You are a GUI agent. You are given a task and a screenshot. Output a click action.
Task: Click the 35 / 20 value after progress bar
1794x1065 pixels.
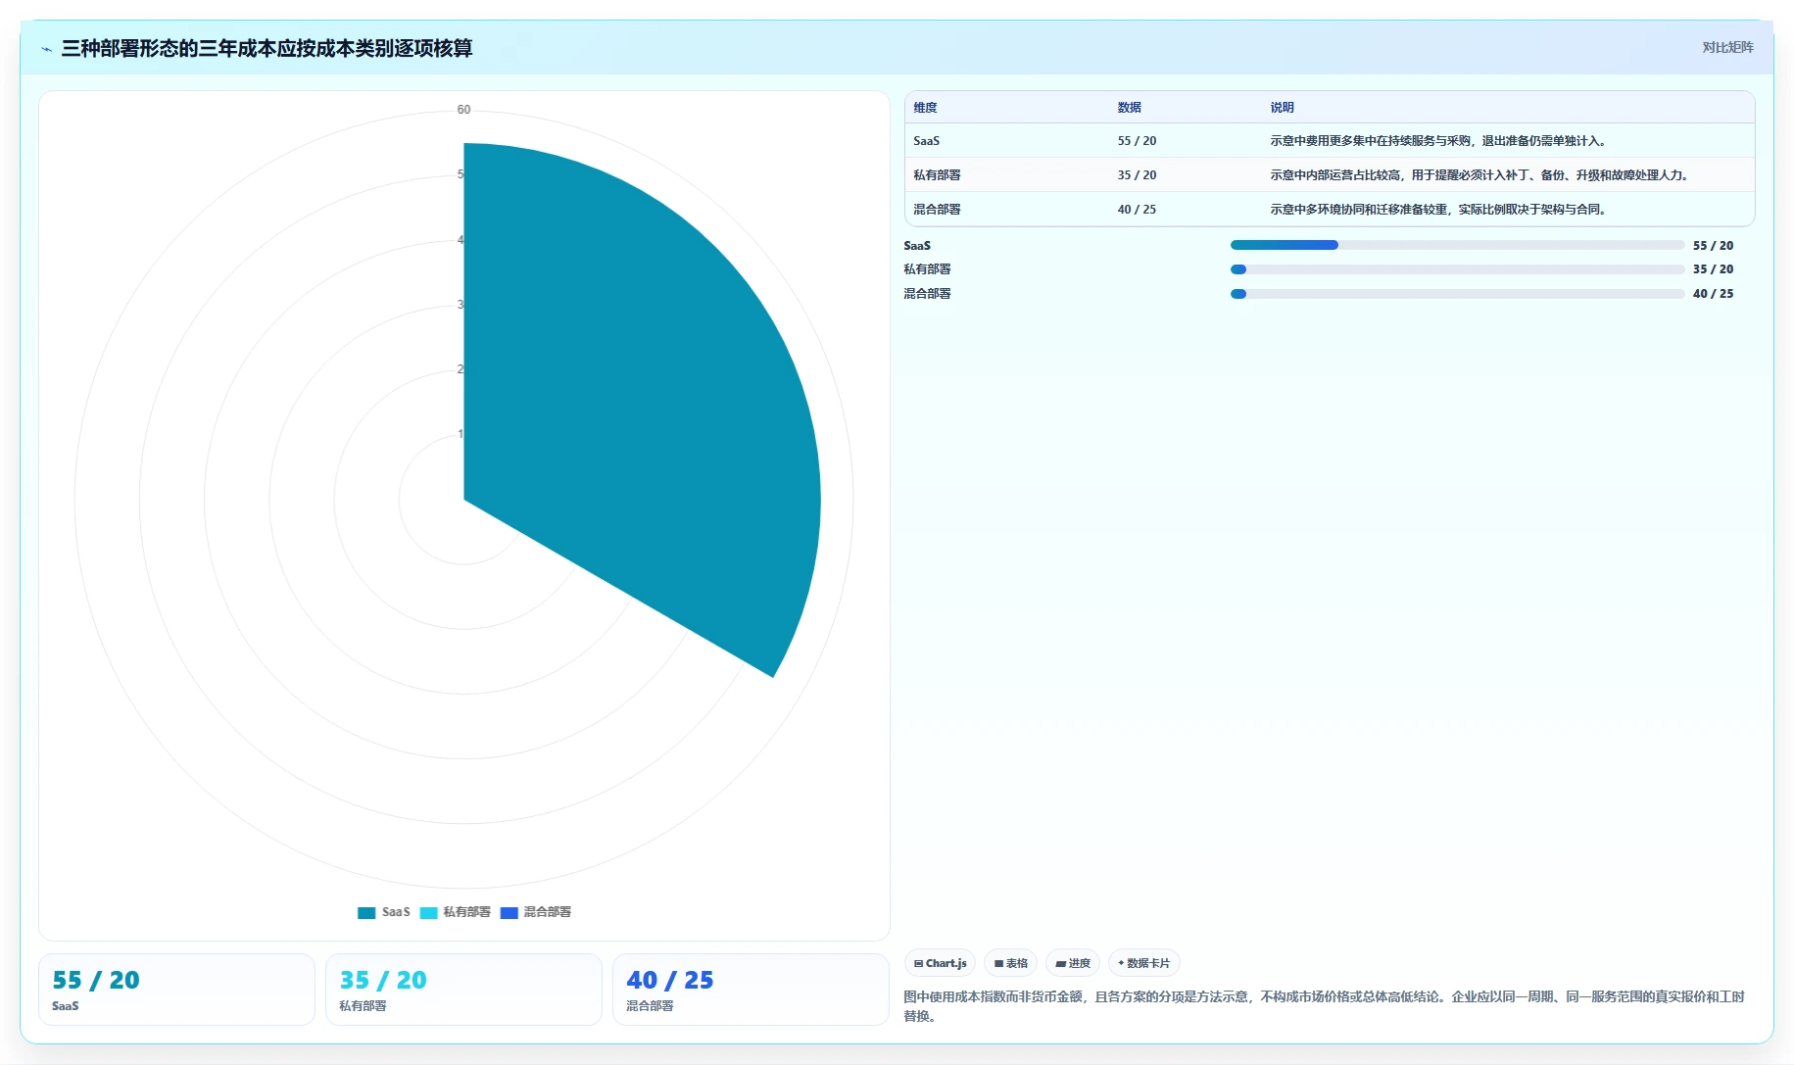(1713, 269)
